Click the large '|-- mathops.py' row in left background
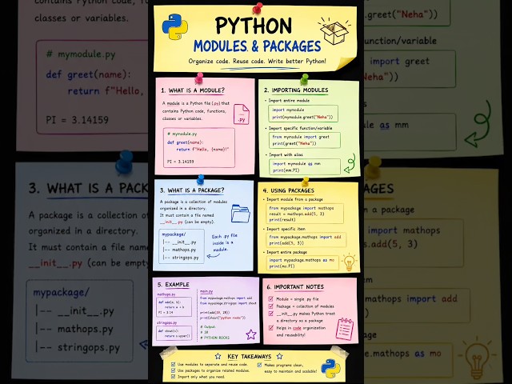512x384 pixels. tap(74, 329)
